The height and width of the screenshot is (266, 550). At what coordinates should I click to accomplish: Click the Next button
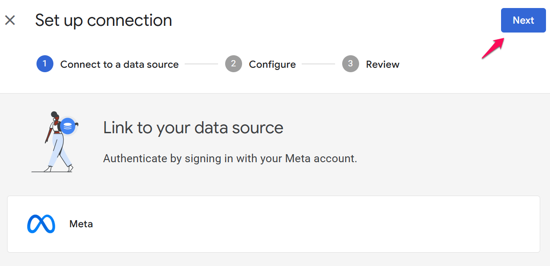pos(523,20)
